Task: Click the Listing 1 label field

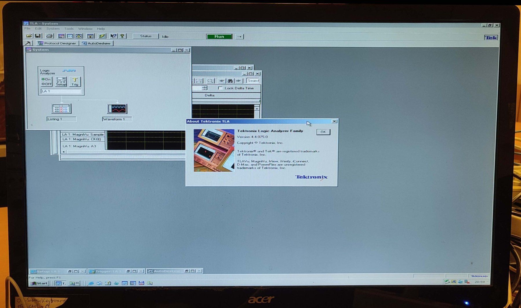Action: pos(61,119)
